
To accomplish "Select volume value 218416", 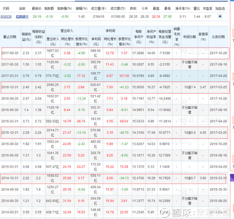I will (x=99, y=16).
